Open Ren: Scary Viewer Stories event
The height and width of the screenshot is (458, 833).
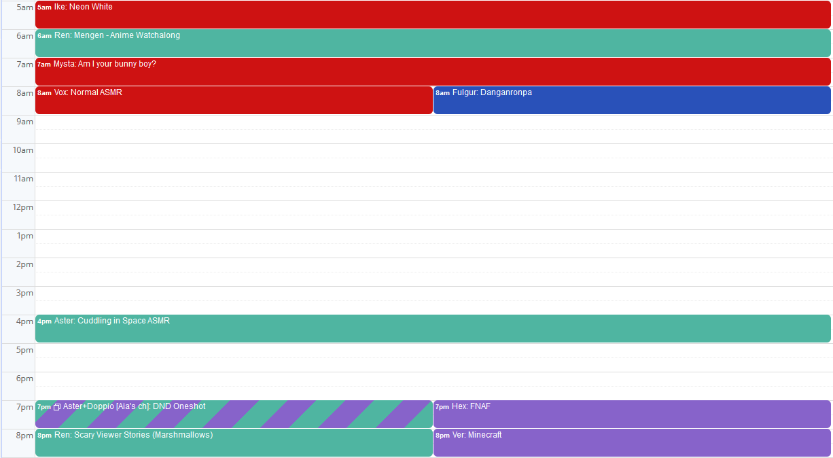(x=234, y=442)
